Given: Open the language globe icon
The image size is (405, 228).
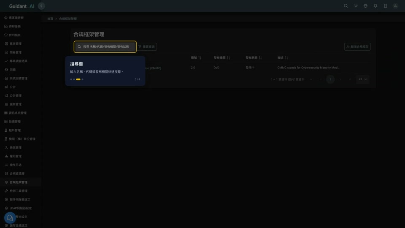Looking at the screenshot, I should [x=365, y=5].
